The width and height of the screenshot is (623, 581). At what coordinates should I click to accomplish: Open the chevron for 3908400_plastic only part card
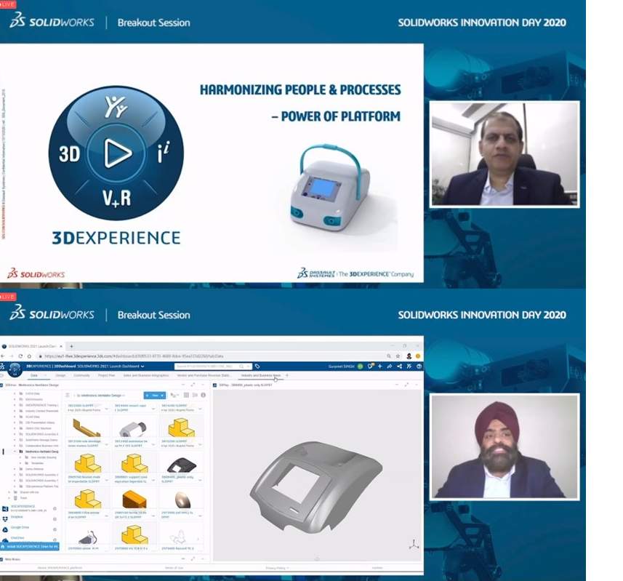point(200,480)
